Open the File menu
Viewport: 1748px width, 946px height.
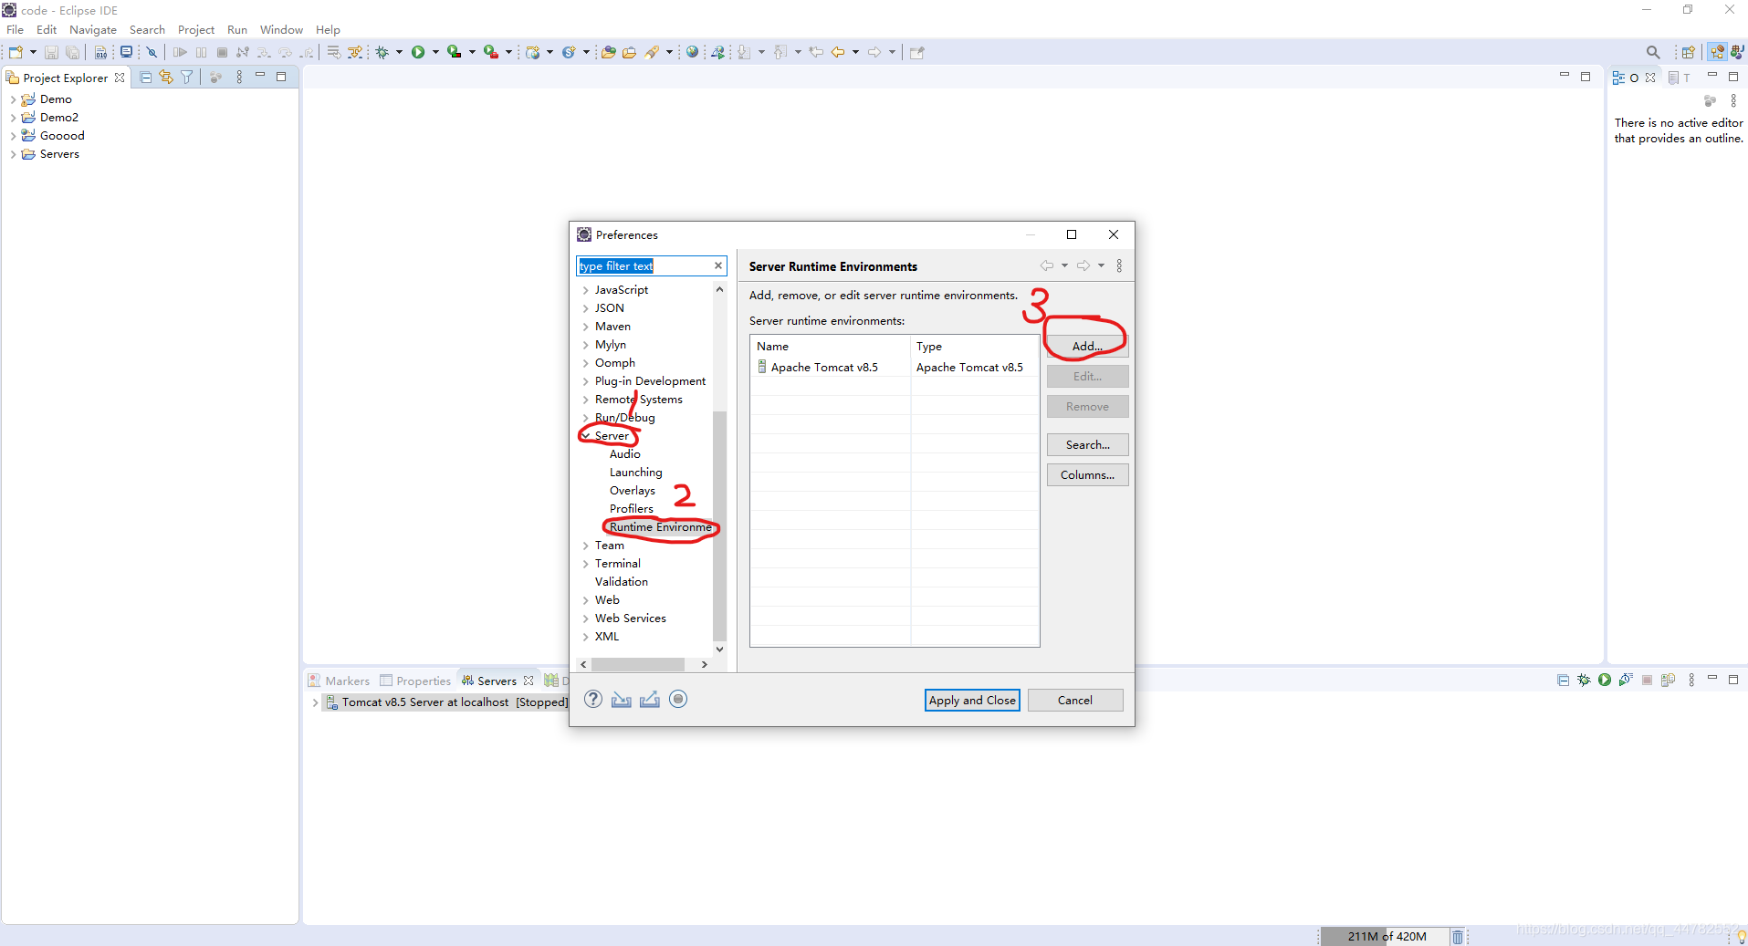pyautogui.click(x=16, y=29)
